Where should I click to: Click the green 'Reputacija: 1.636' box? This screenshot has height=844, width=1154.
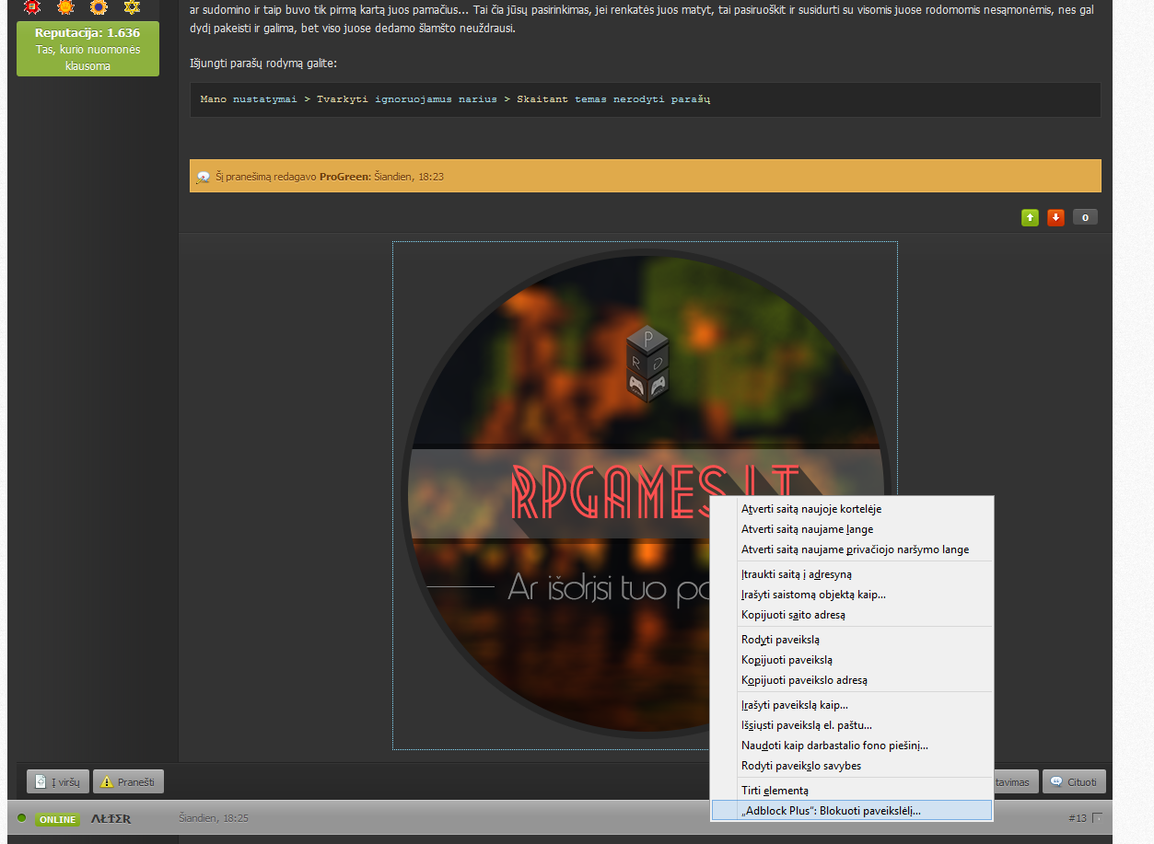point(88,49)
